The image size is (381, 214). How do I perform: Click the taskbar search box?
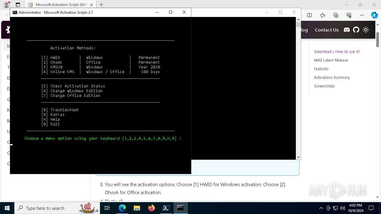57,208
